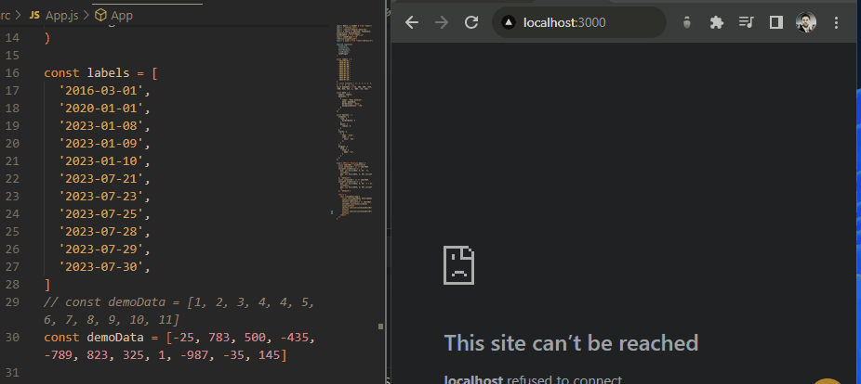The width and height of the screenshot is (861, 384).
Task: Click the commented-out demoData line
Action: pyautogui.click(x=179, y=311)
